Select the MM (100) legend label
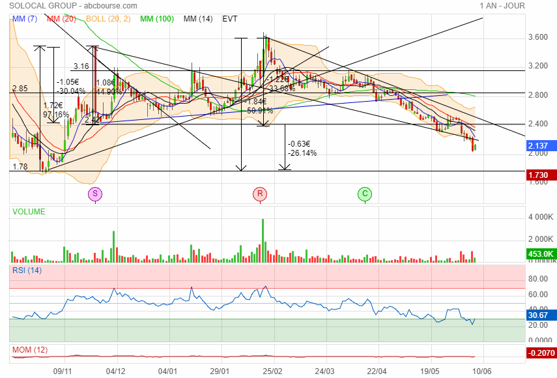Image resolution: width=557 pixels, height=378 pixels. (x=157, y=19)
